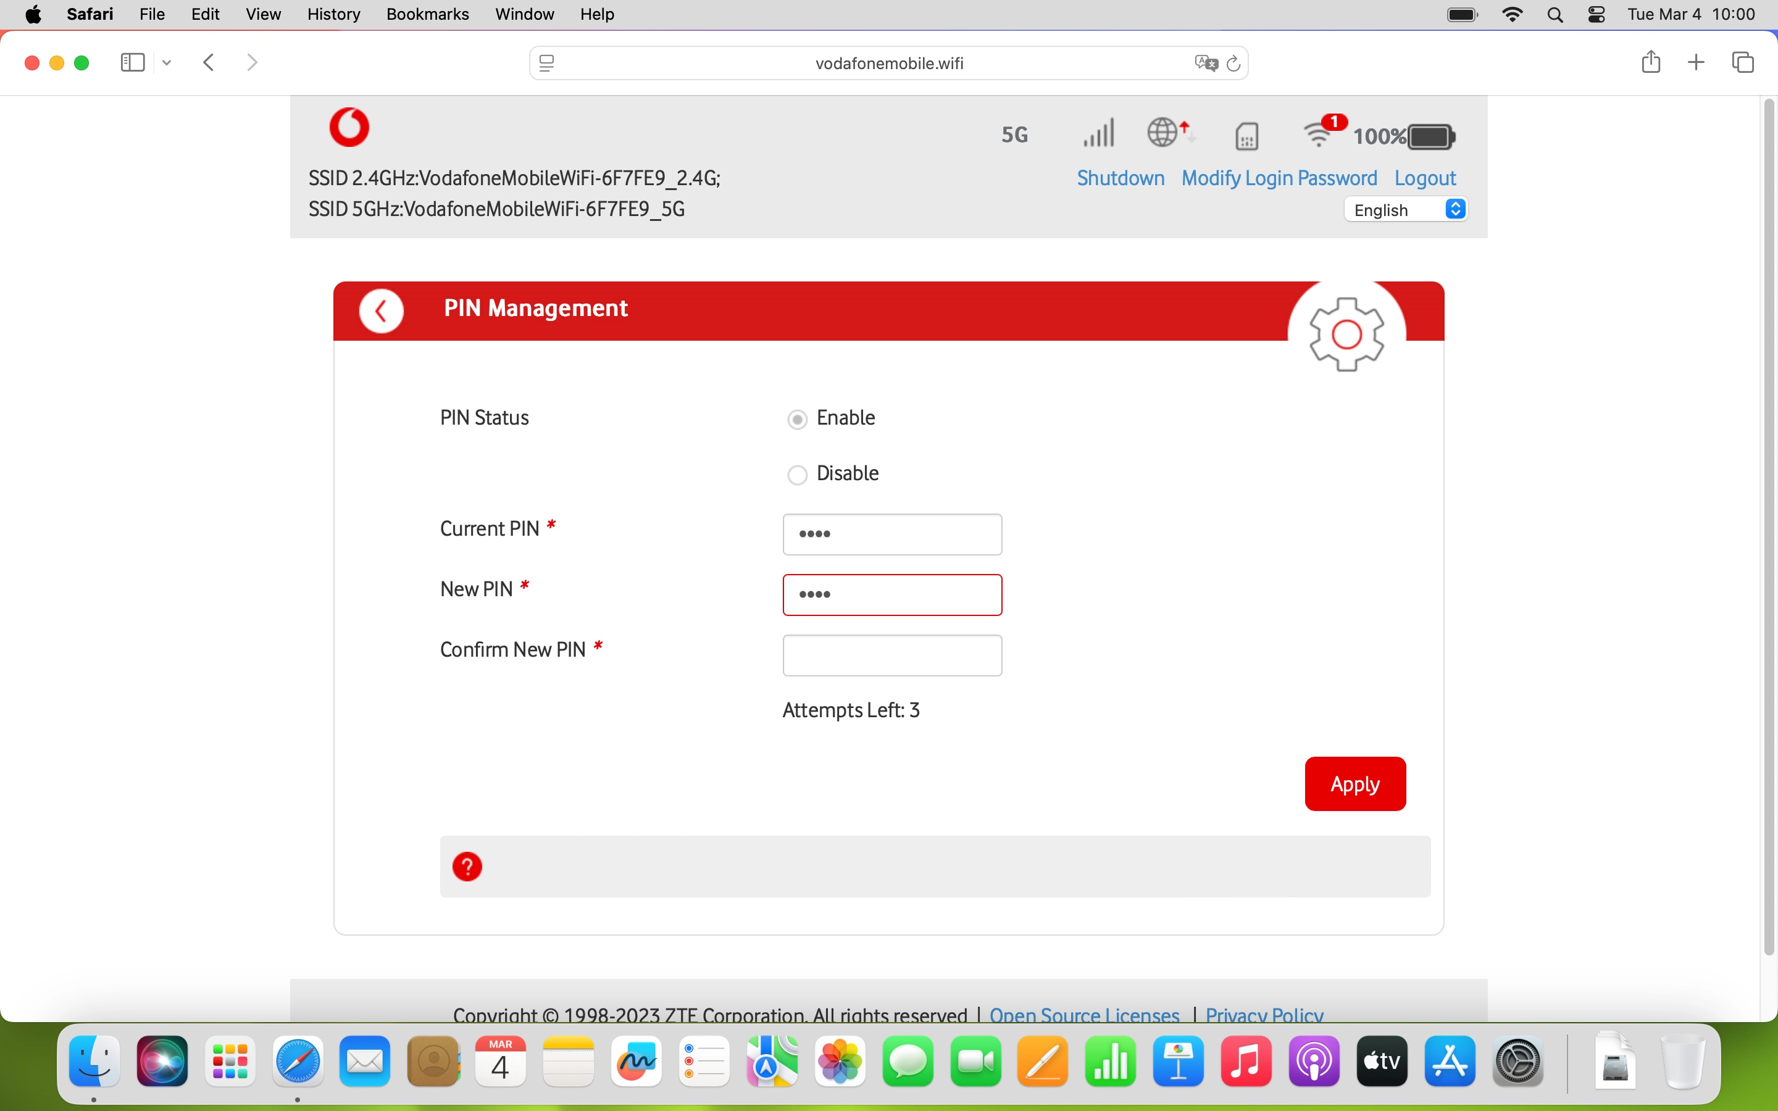Select the Enable PIN status radio button

point(797,419)
